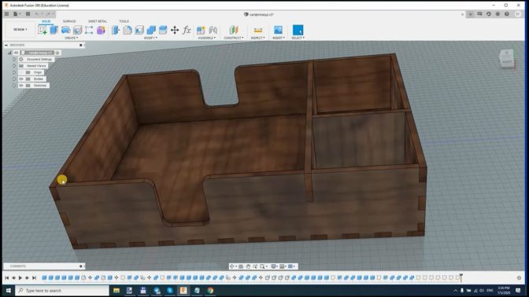Open the Extensions chat-box icon
529x297 pixels.
pyautogui.click(x=479, y=14)
